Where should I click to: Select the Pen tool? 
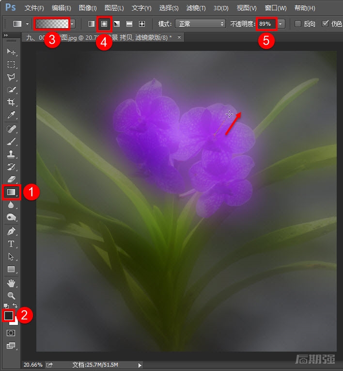click(11, 231)
